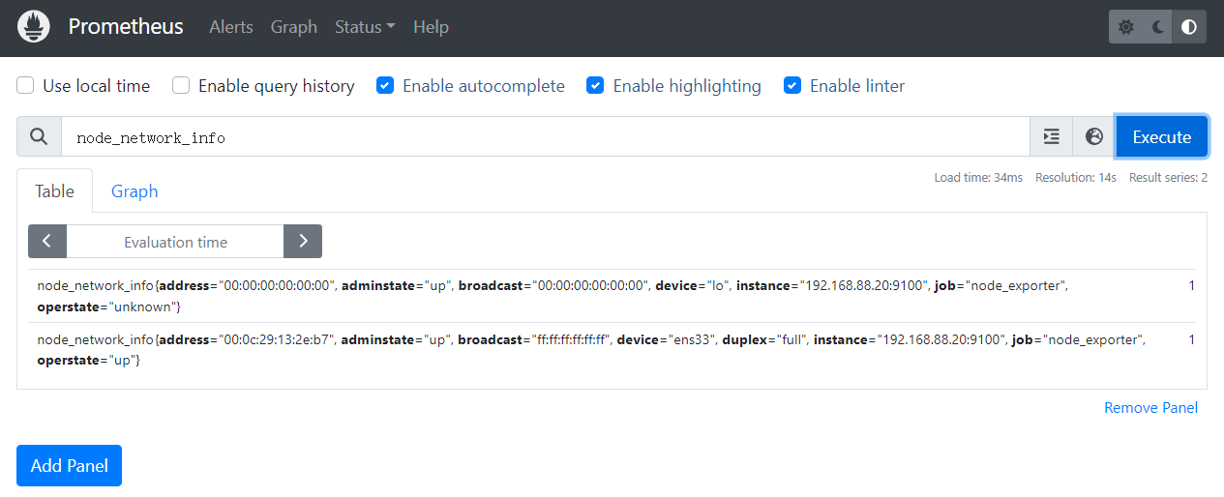1224x497 pixels.
Task: Switch to the dark theme moon icon
Action: coord(1158,27)
